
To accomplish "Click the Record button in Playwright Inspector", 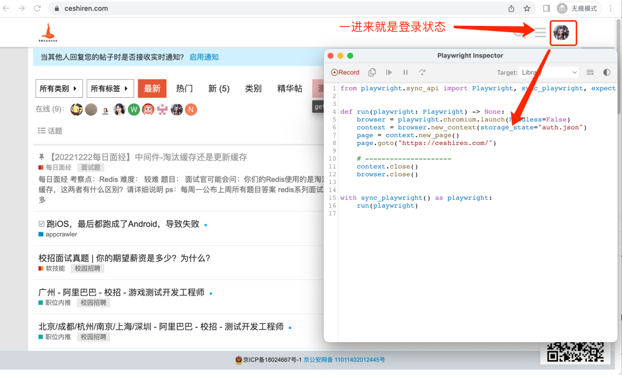I will (345, 72).
